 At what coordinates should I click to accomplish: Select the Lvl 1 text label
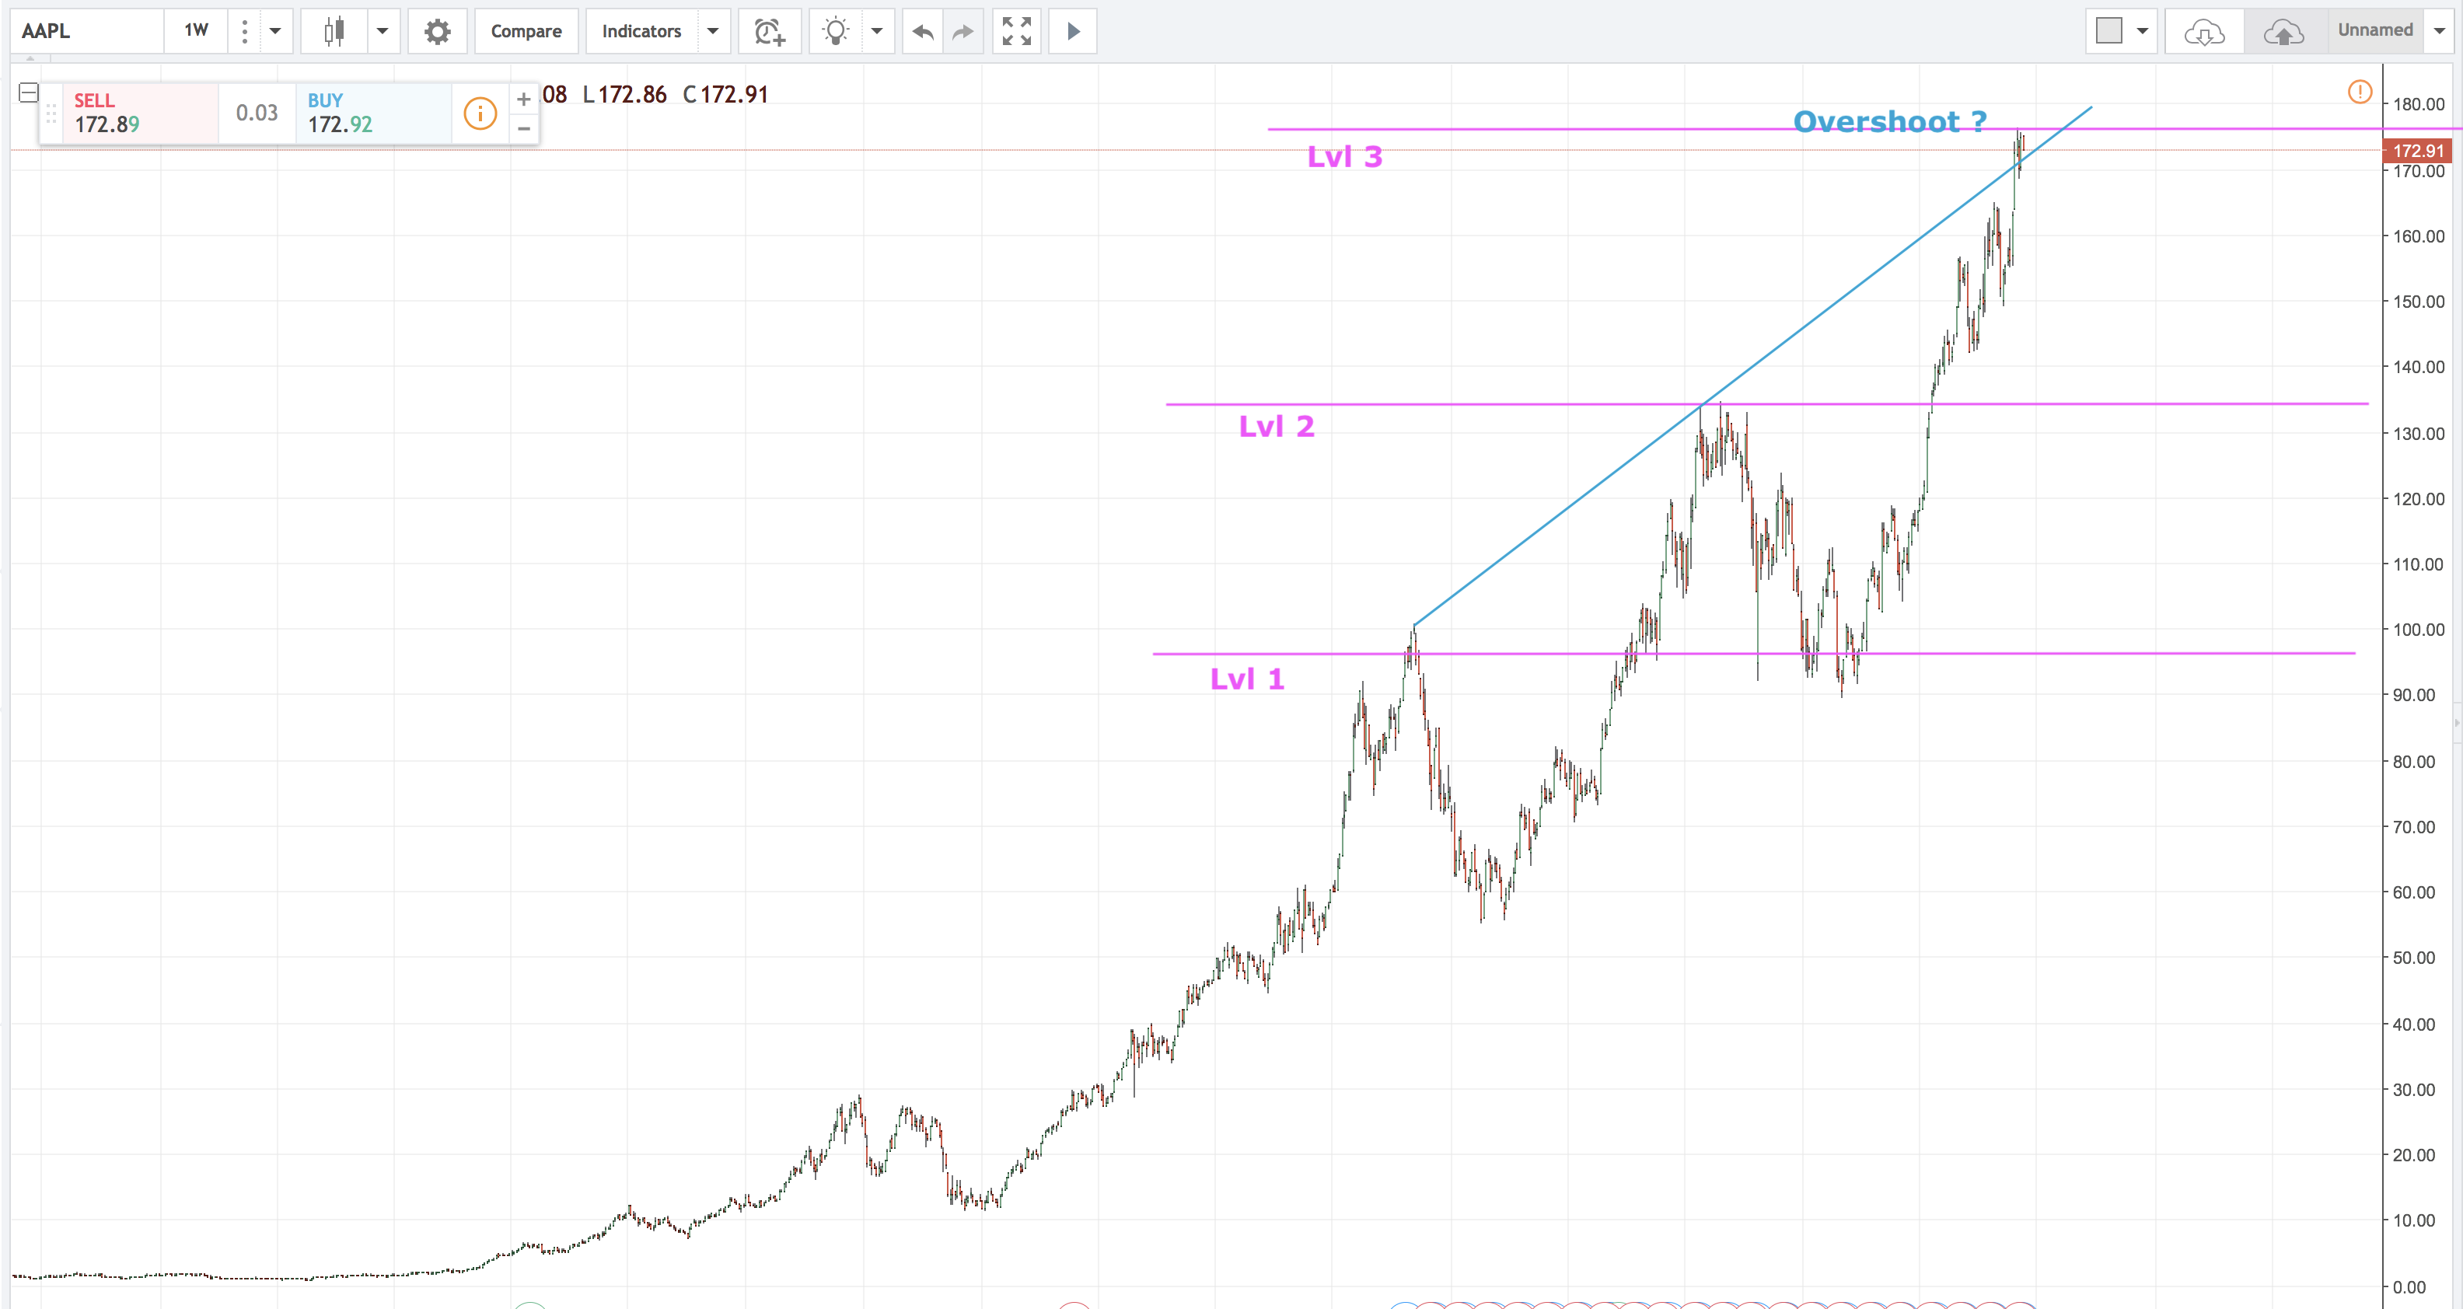point(1247,679)
